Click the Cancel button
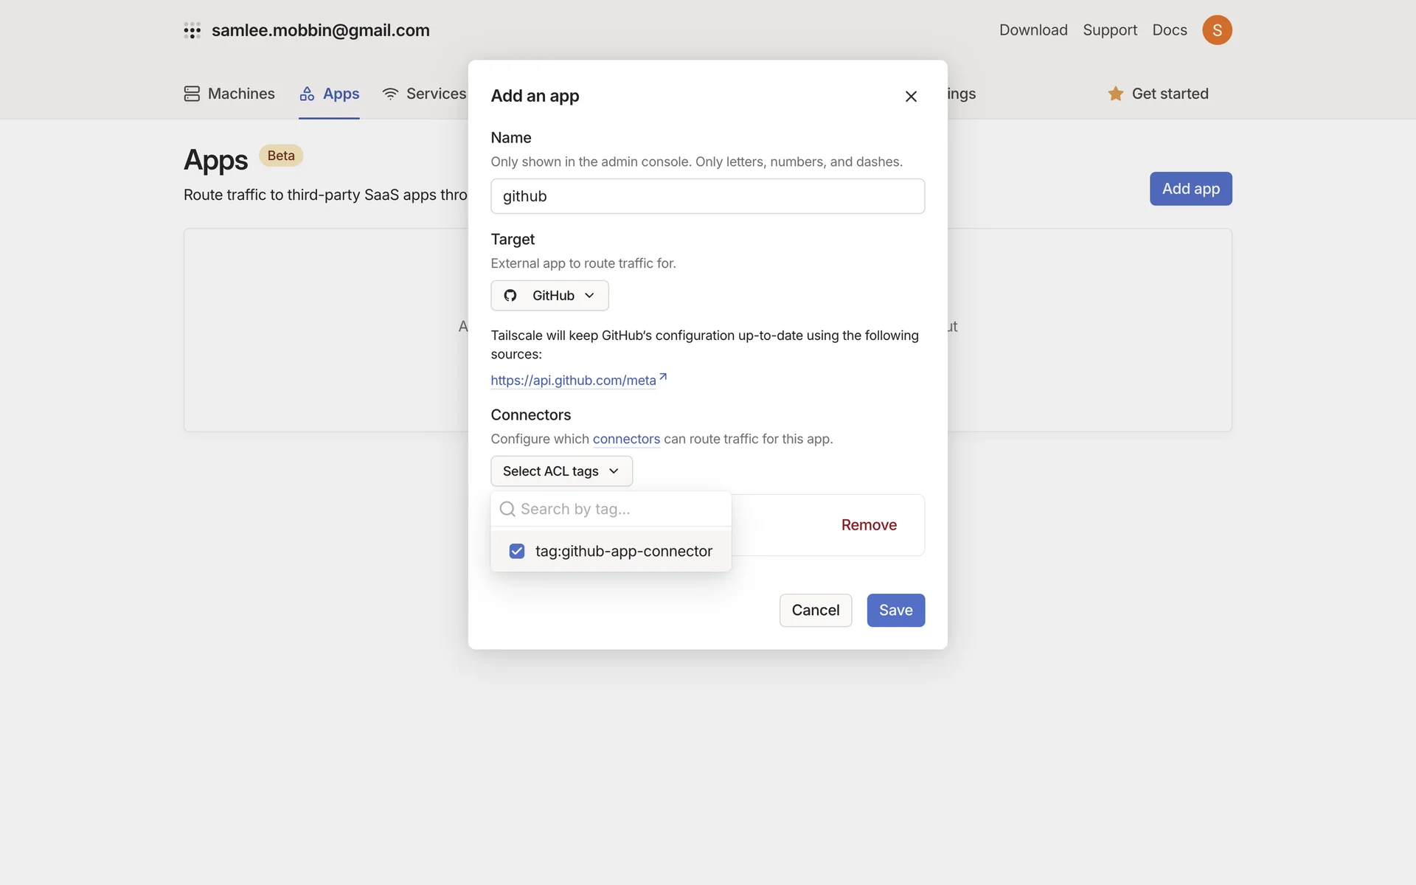Screen dimensions: 1416x885 [x=815, y=611]
